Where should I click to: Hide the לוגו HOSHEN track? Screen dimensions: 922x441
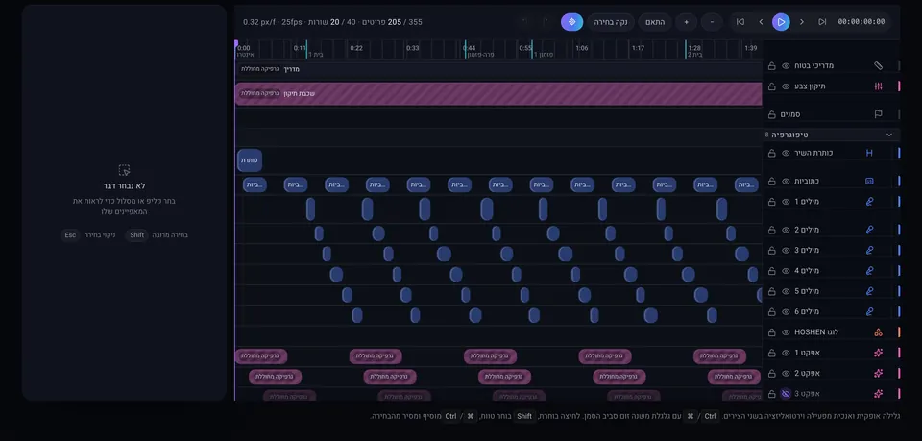pyautogui.click(x=786, y=332)
